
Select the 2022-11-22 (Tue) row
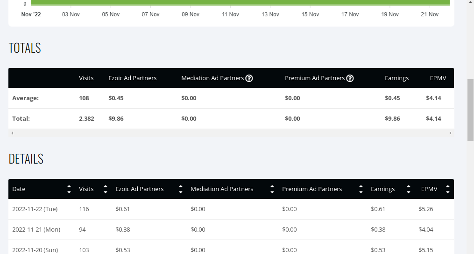coord(231,209)
